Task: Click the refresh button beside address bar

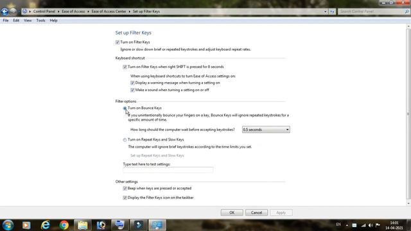Action: [332, 12]
